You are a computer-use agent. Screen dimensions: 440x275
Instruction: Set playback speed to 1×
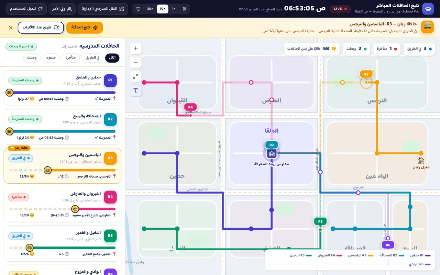tap(174, 9)
